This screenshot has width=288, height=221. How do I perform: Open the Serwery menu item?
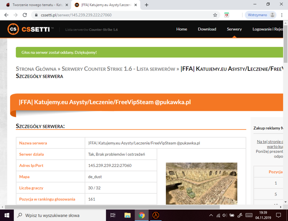pos(234,29)
